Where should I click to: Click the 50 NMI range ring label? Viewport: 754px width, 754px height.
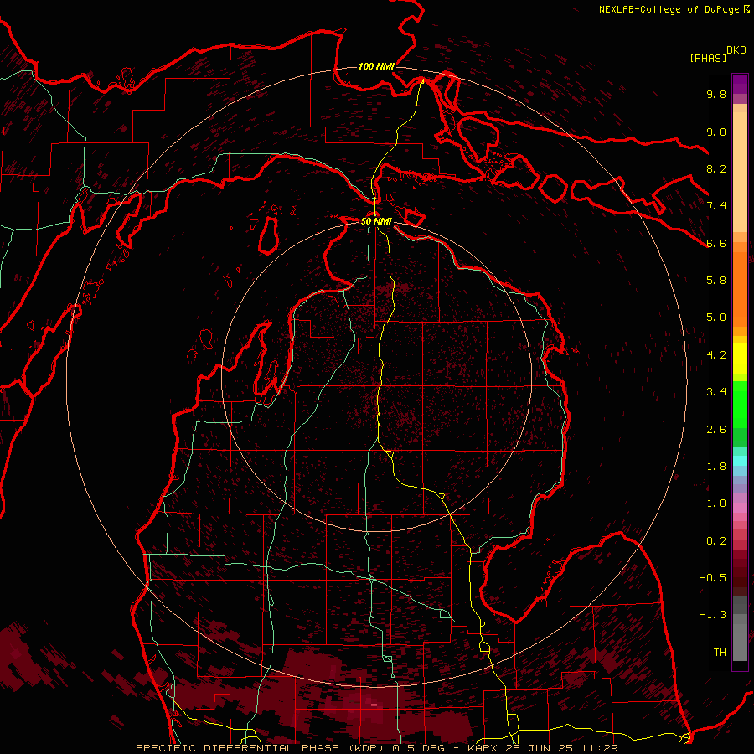click(376, 221)
